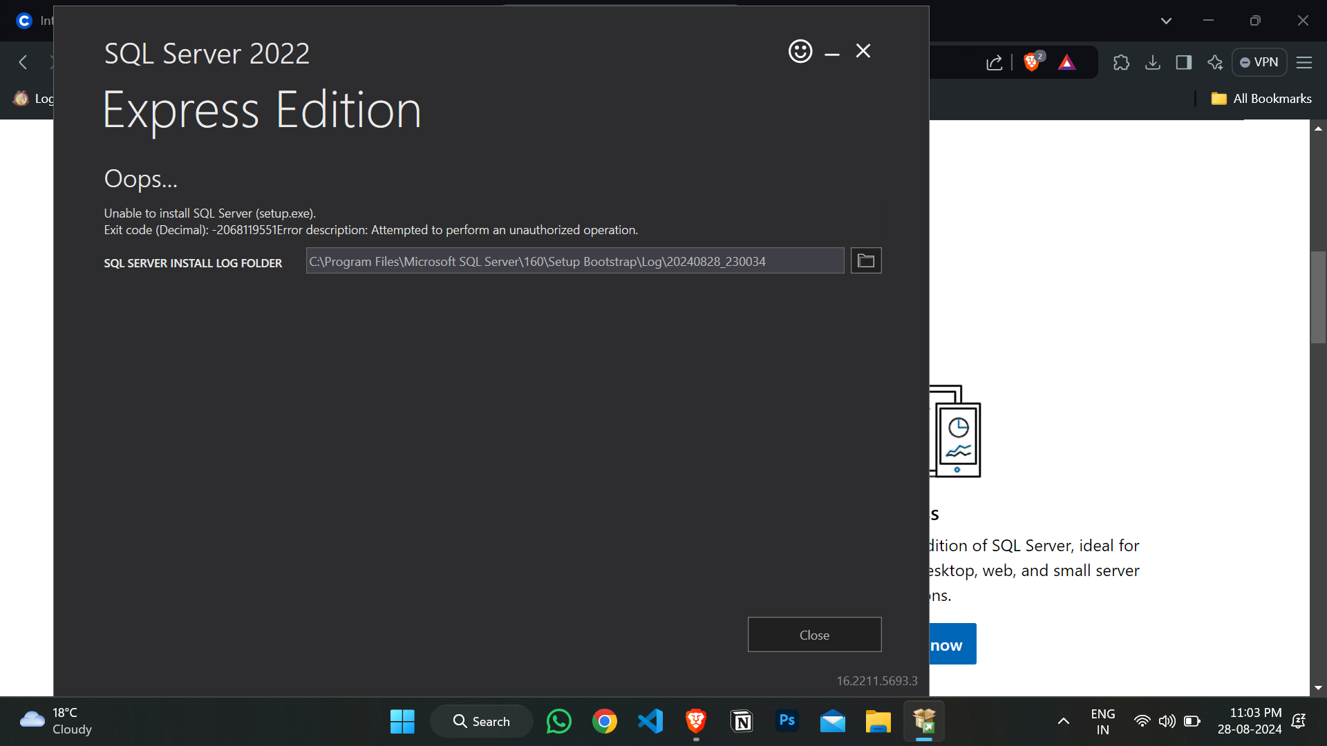The height and width of the screenshot is (746, 1327).
Task: Open WhatsApp from the taskbar
Action: click(558, 721)
